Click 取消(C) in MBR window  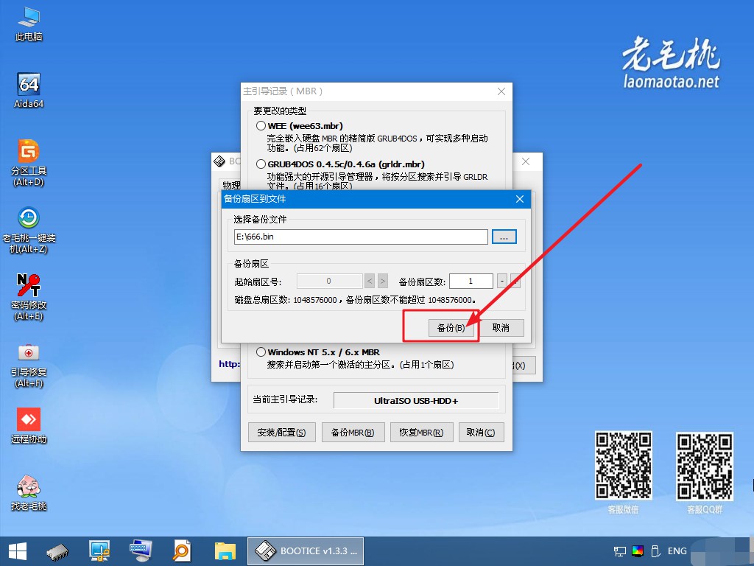pos(480,432)
